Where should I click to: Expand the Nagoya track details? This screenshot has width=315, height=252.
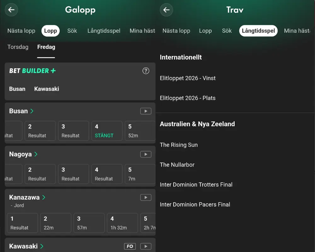tap(21, 154)
